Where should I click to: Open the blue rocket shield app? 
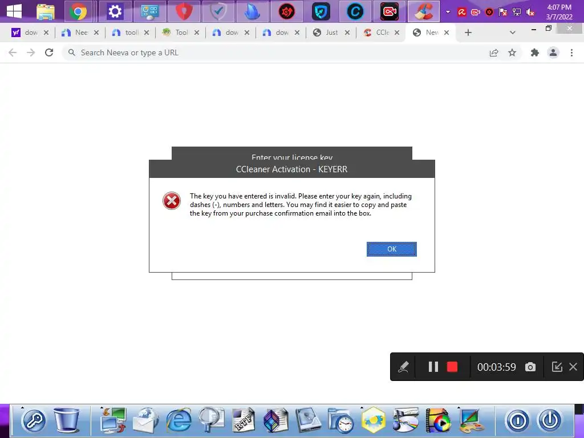click(x=321, y=11)
